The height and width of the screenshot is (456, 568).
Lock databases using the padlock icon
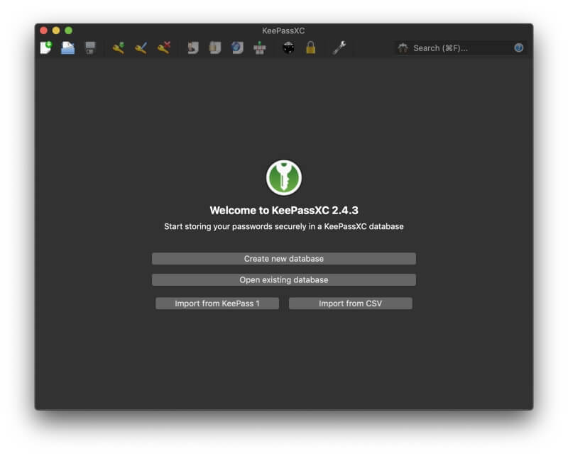coord(310,48)
